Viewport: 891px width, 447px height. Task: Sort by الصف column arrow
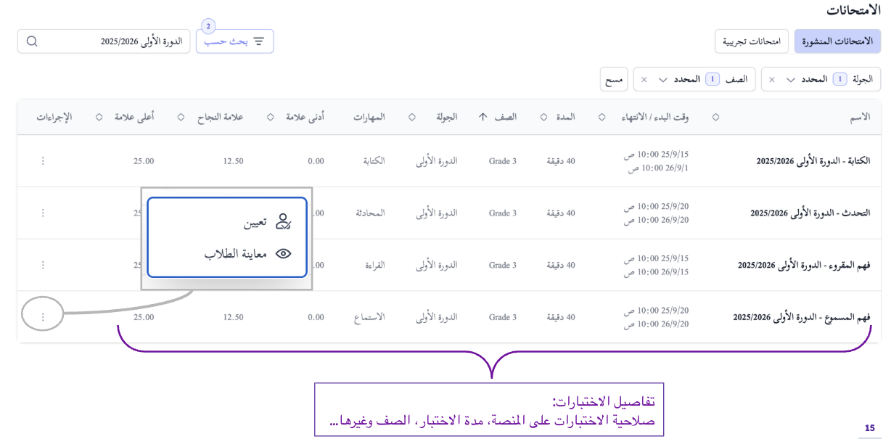(483, 117)
